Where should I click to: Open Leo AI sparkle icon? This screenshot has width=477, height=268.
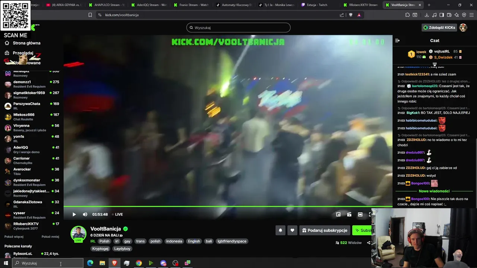(457, 15)
